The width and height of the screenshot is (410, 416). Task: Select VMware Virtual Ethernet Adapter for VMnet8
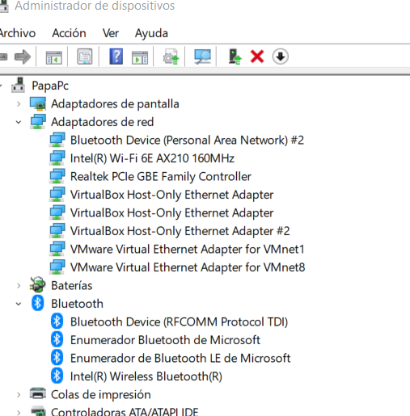point(188,267)
